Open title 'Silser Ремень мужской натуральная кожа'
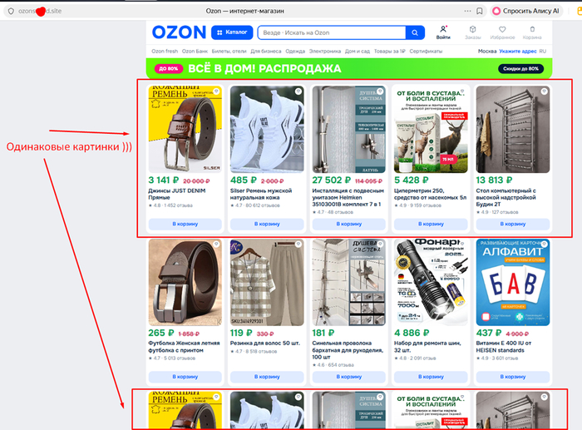The image size is (582, 430). tap(261, 194)
